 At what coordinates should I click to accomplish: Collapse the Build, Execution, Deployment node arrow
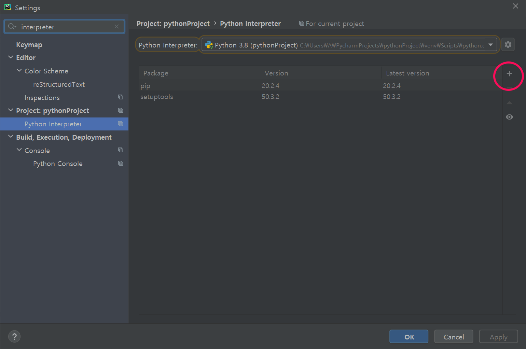[11, 137]
